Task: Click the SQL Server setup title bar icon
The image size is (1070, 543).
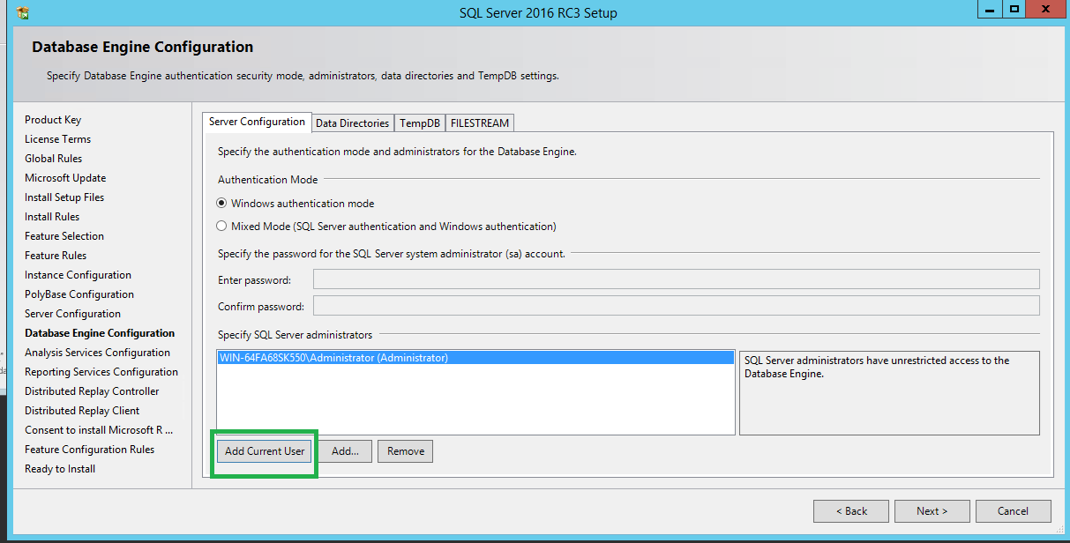Action: click(23, 12)
